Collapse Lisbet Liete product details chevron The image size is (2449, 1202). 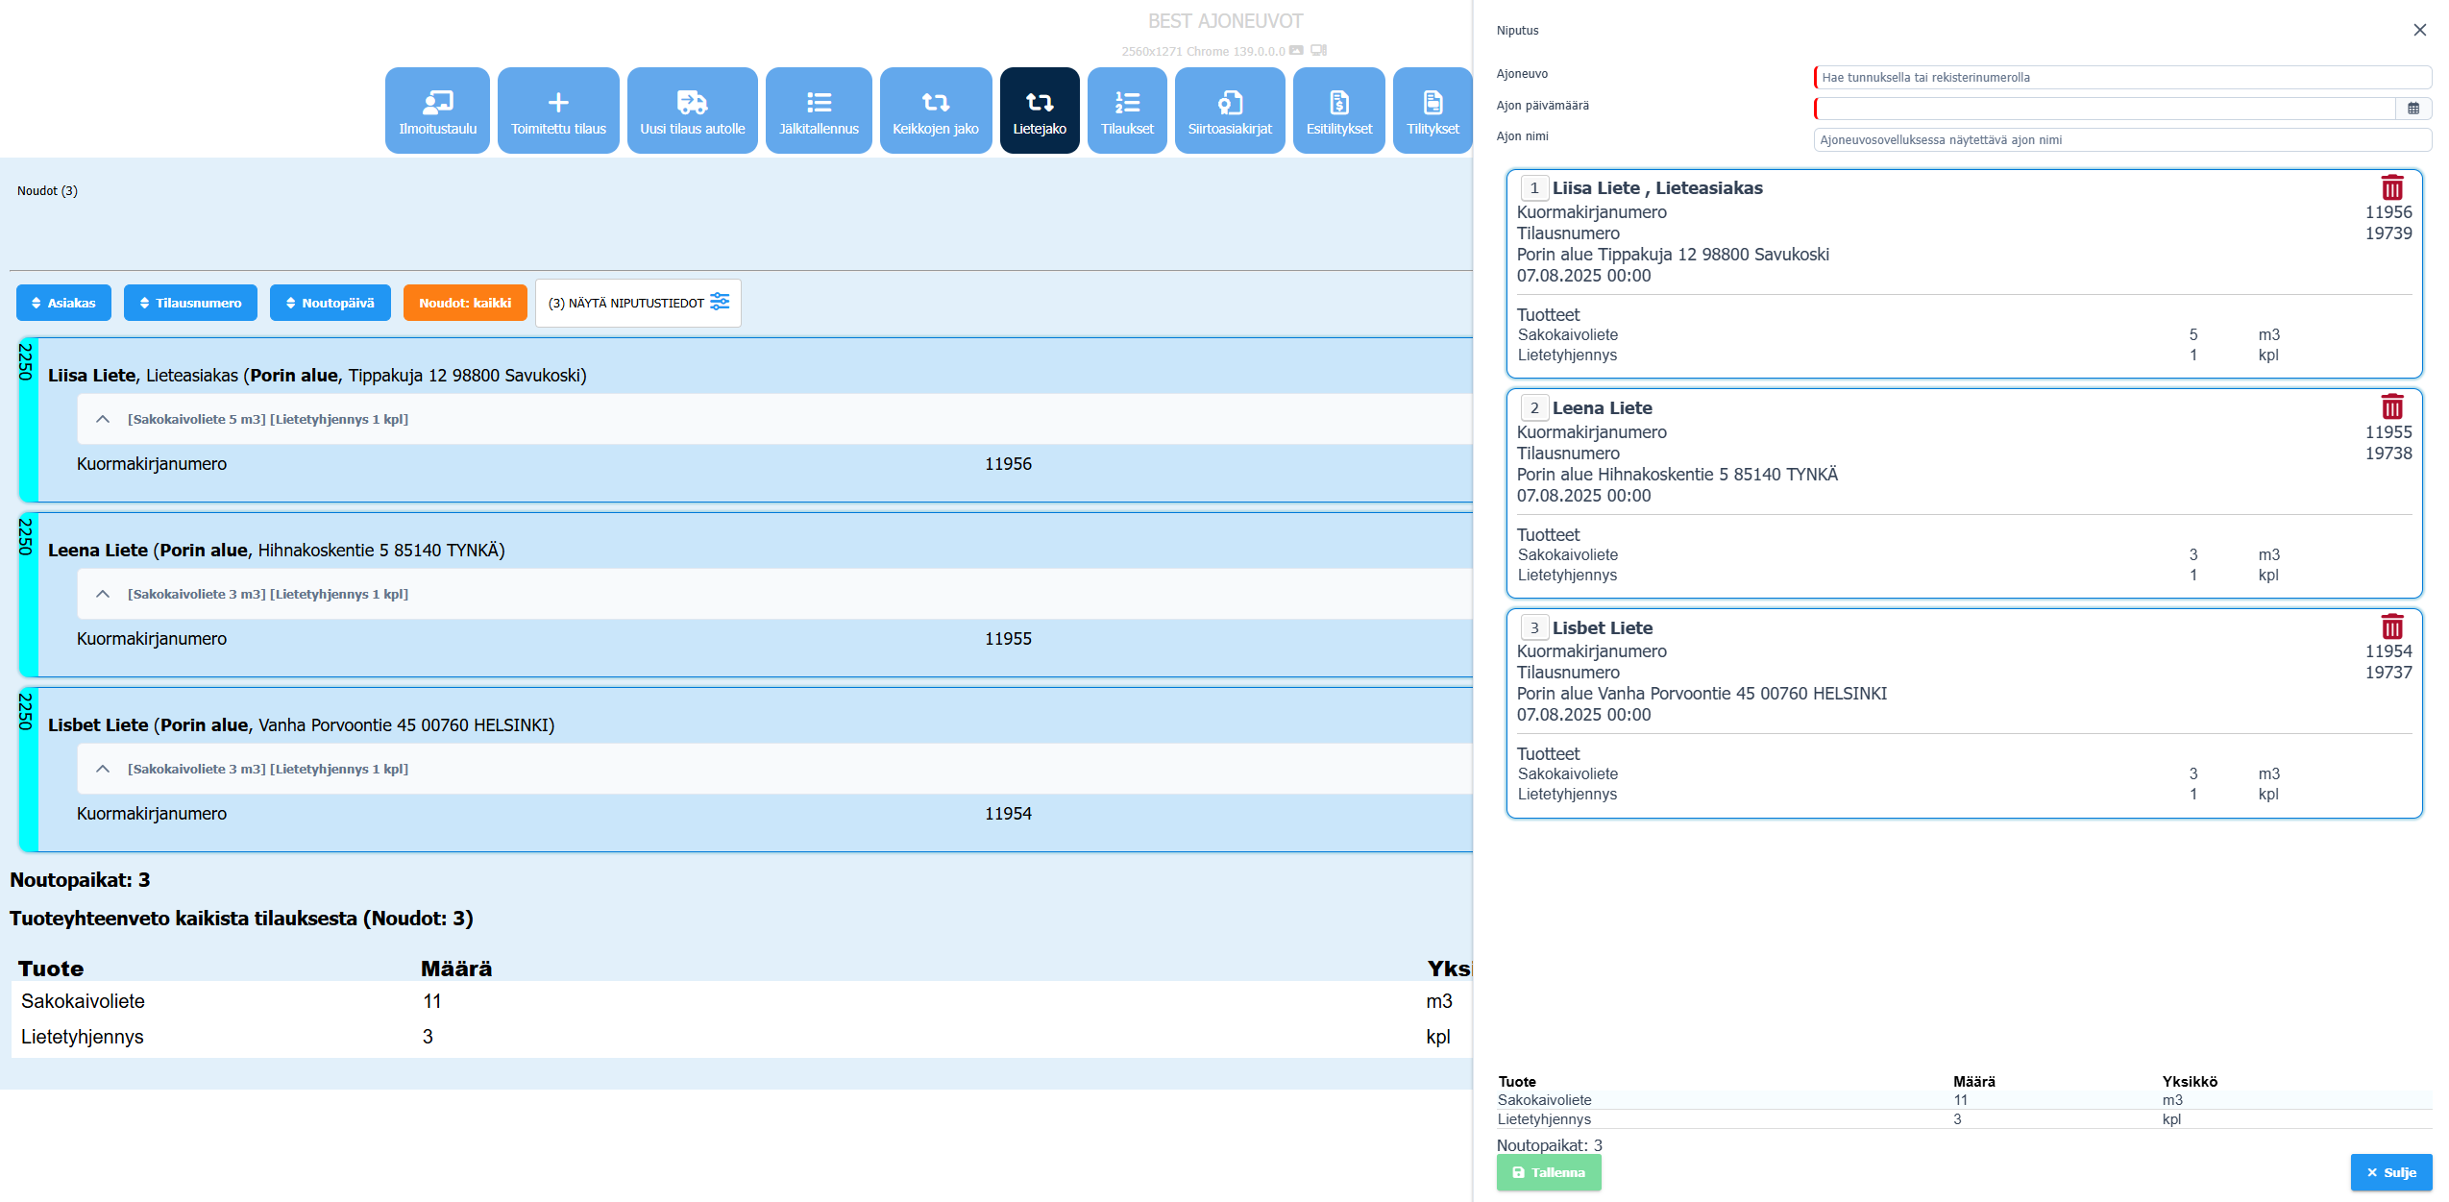pyautogui.click(x=103, y=769)
